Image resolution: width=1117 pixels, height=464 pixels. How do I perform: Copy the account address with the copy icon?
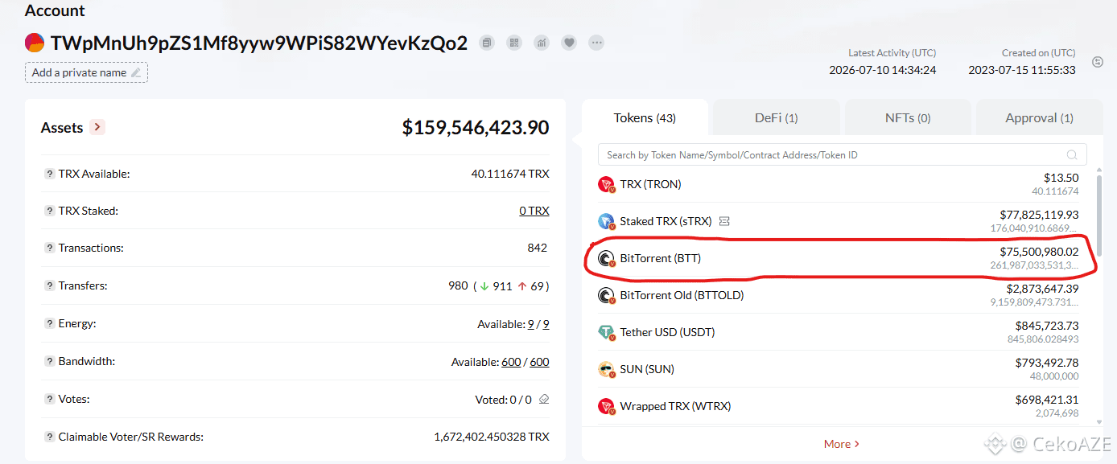pyautogui.click(x=486, y=43)
